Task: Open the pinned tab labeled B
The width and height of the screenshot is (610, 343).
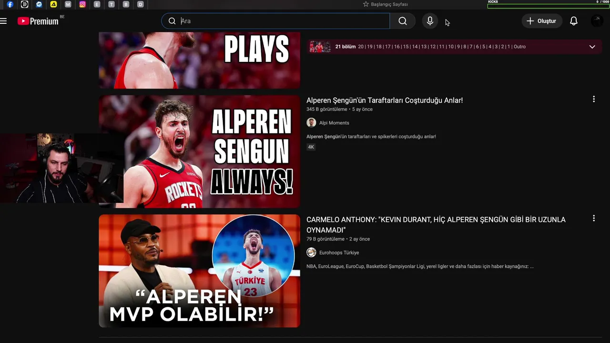Action: tap(126, 4)
